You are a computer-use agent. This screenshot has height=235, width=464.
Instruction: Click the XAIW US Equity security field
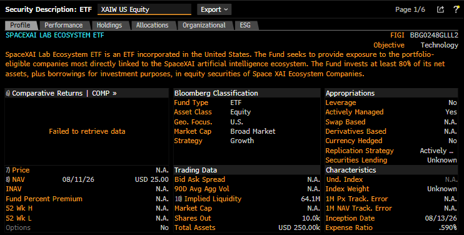(x=144, y=9)
